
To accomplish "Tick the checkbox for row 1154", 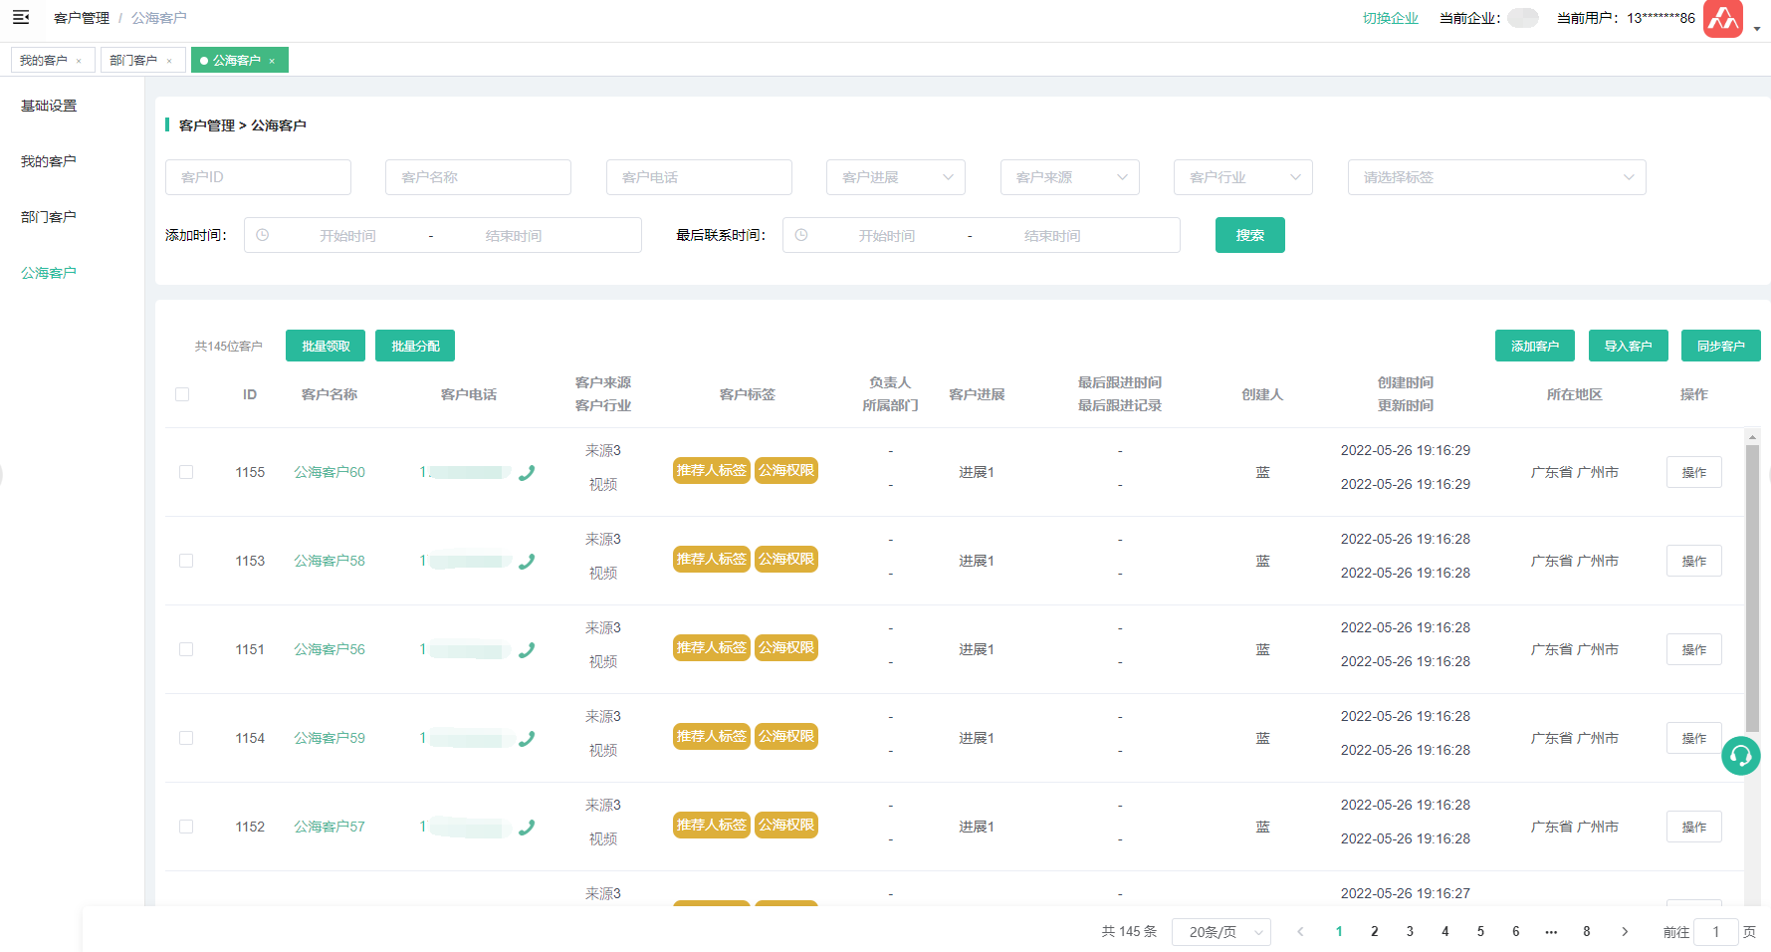I will [x=186, y=738].
